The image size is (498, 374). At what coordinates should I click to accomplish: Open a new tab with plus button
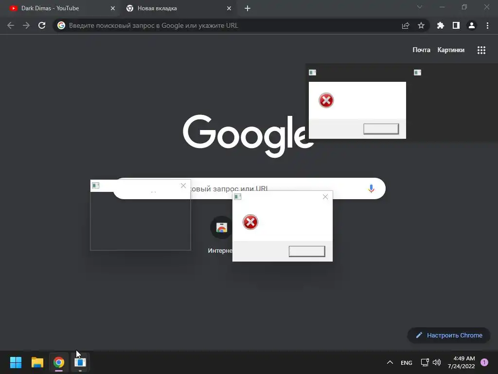pos(248,8)
